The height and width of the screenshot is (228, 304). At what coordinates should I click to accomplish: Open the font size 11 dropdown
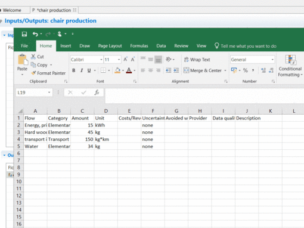tap(119, 60)
